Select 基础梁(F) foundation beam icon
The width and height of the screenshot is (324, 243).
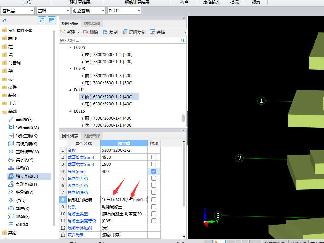click(11, 120)
